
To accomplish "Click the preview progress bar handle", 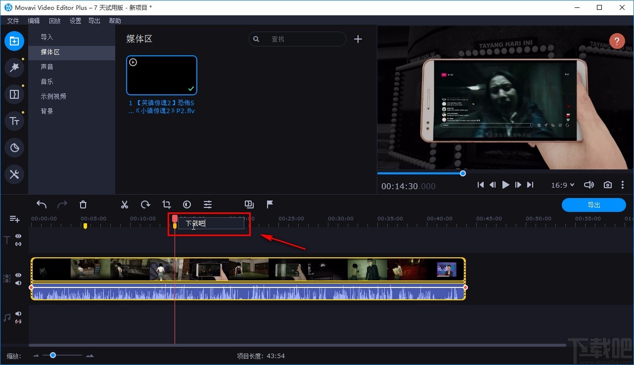I will point(463,173).
